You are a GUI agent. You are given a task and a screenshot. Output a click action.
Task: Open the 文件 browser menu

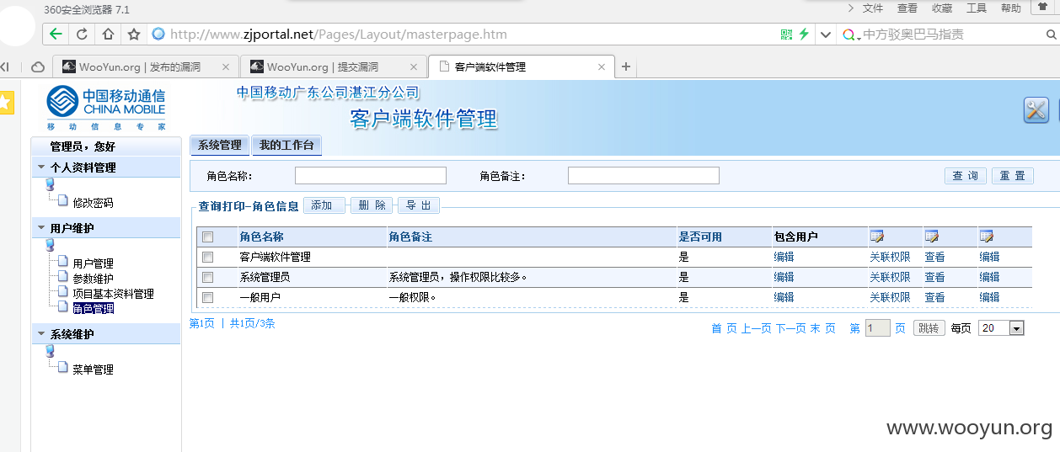pos(873,8)
